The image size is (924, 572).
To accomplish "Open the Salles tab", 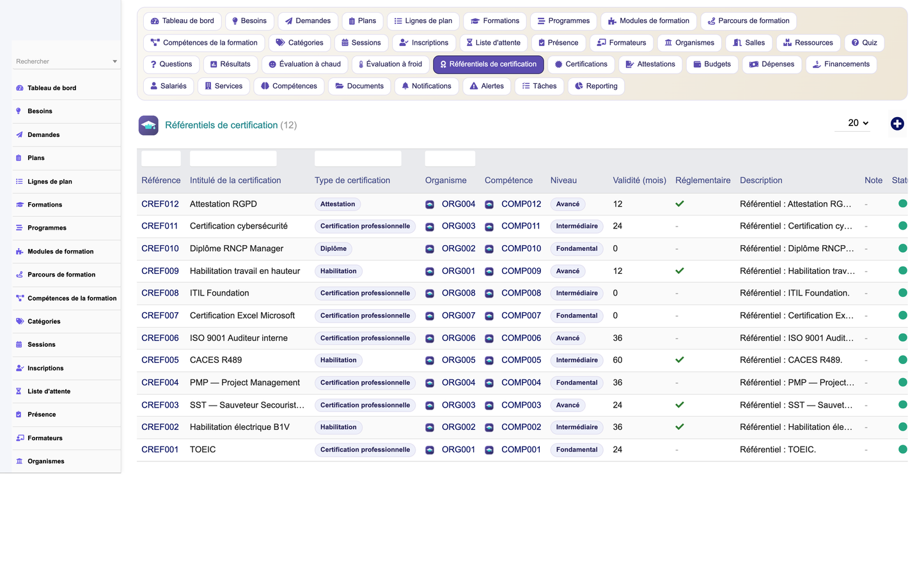I will click(749, 43).
